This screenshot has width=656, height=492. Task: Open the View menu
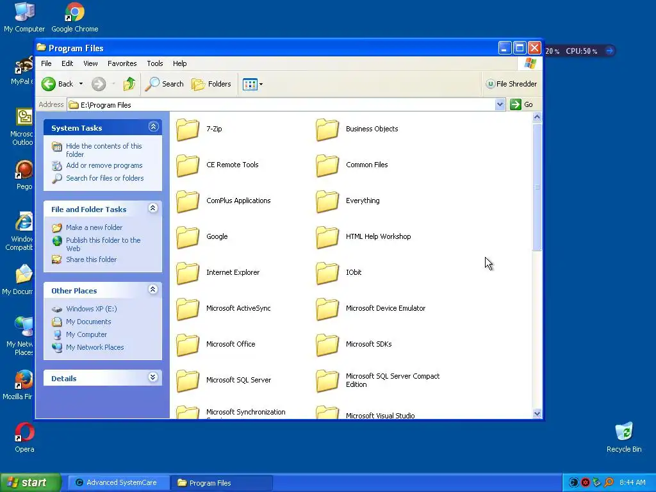(90, 63)
